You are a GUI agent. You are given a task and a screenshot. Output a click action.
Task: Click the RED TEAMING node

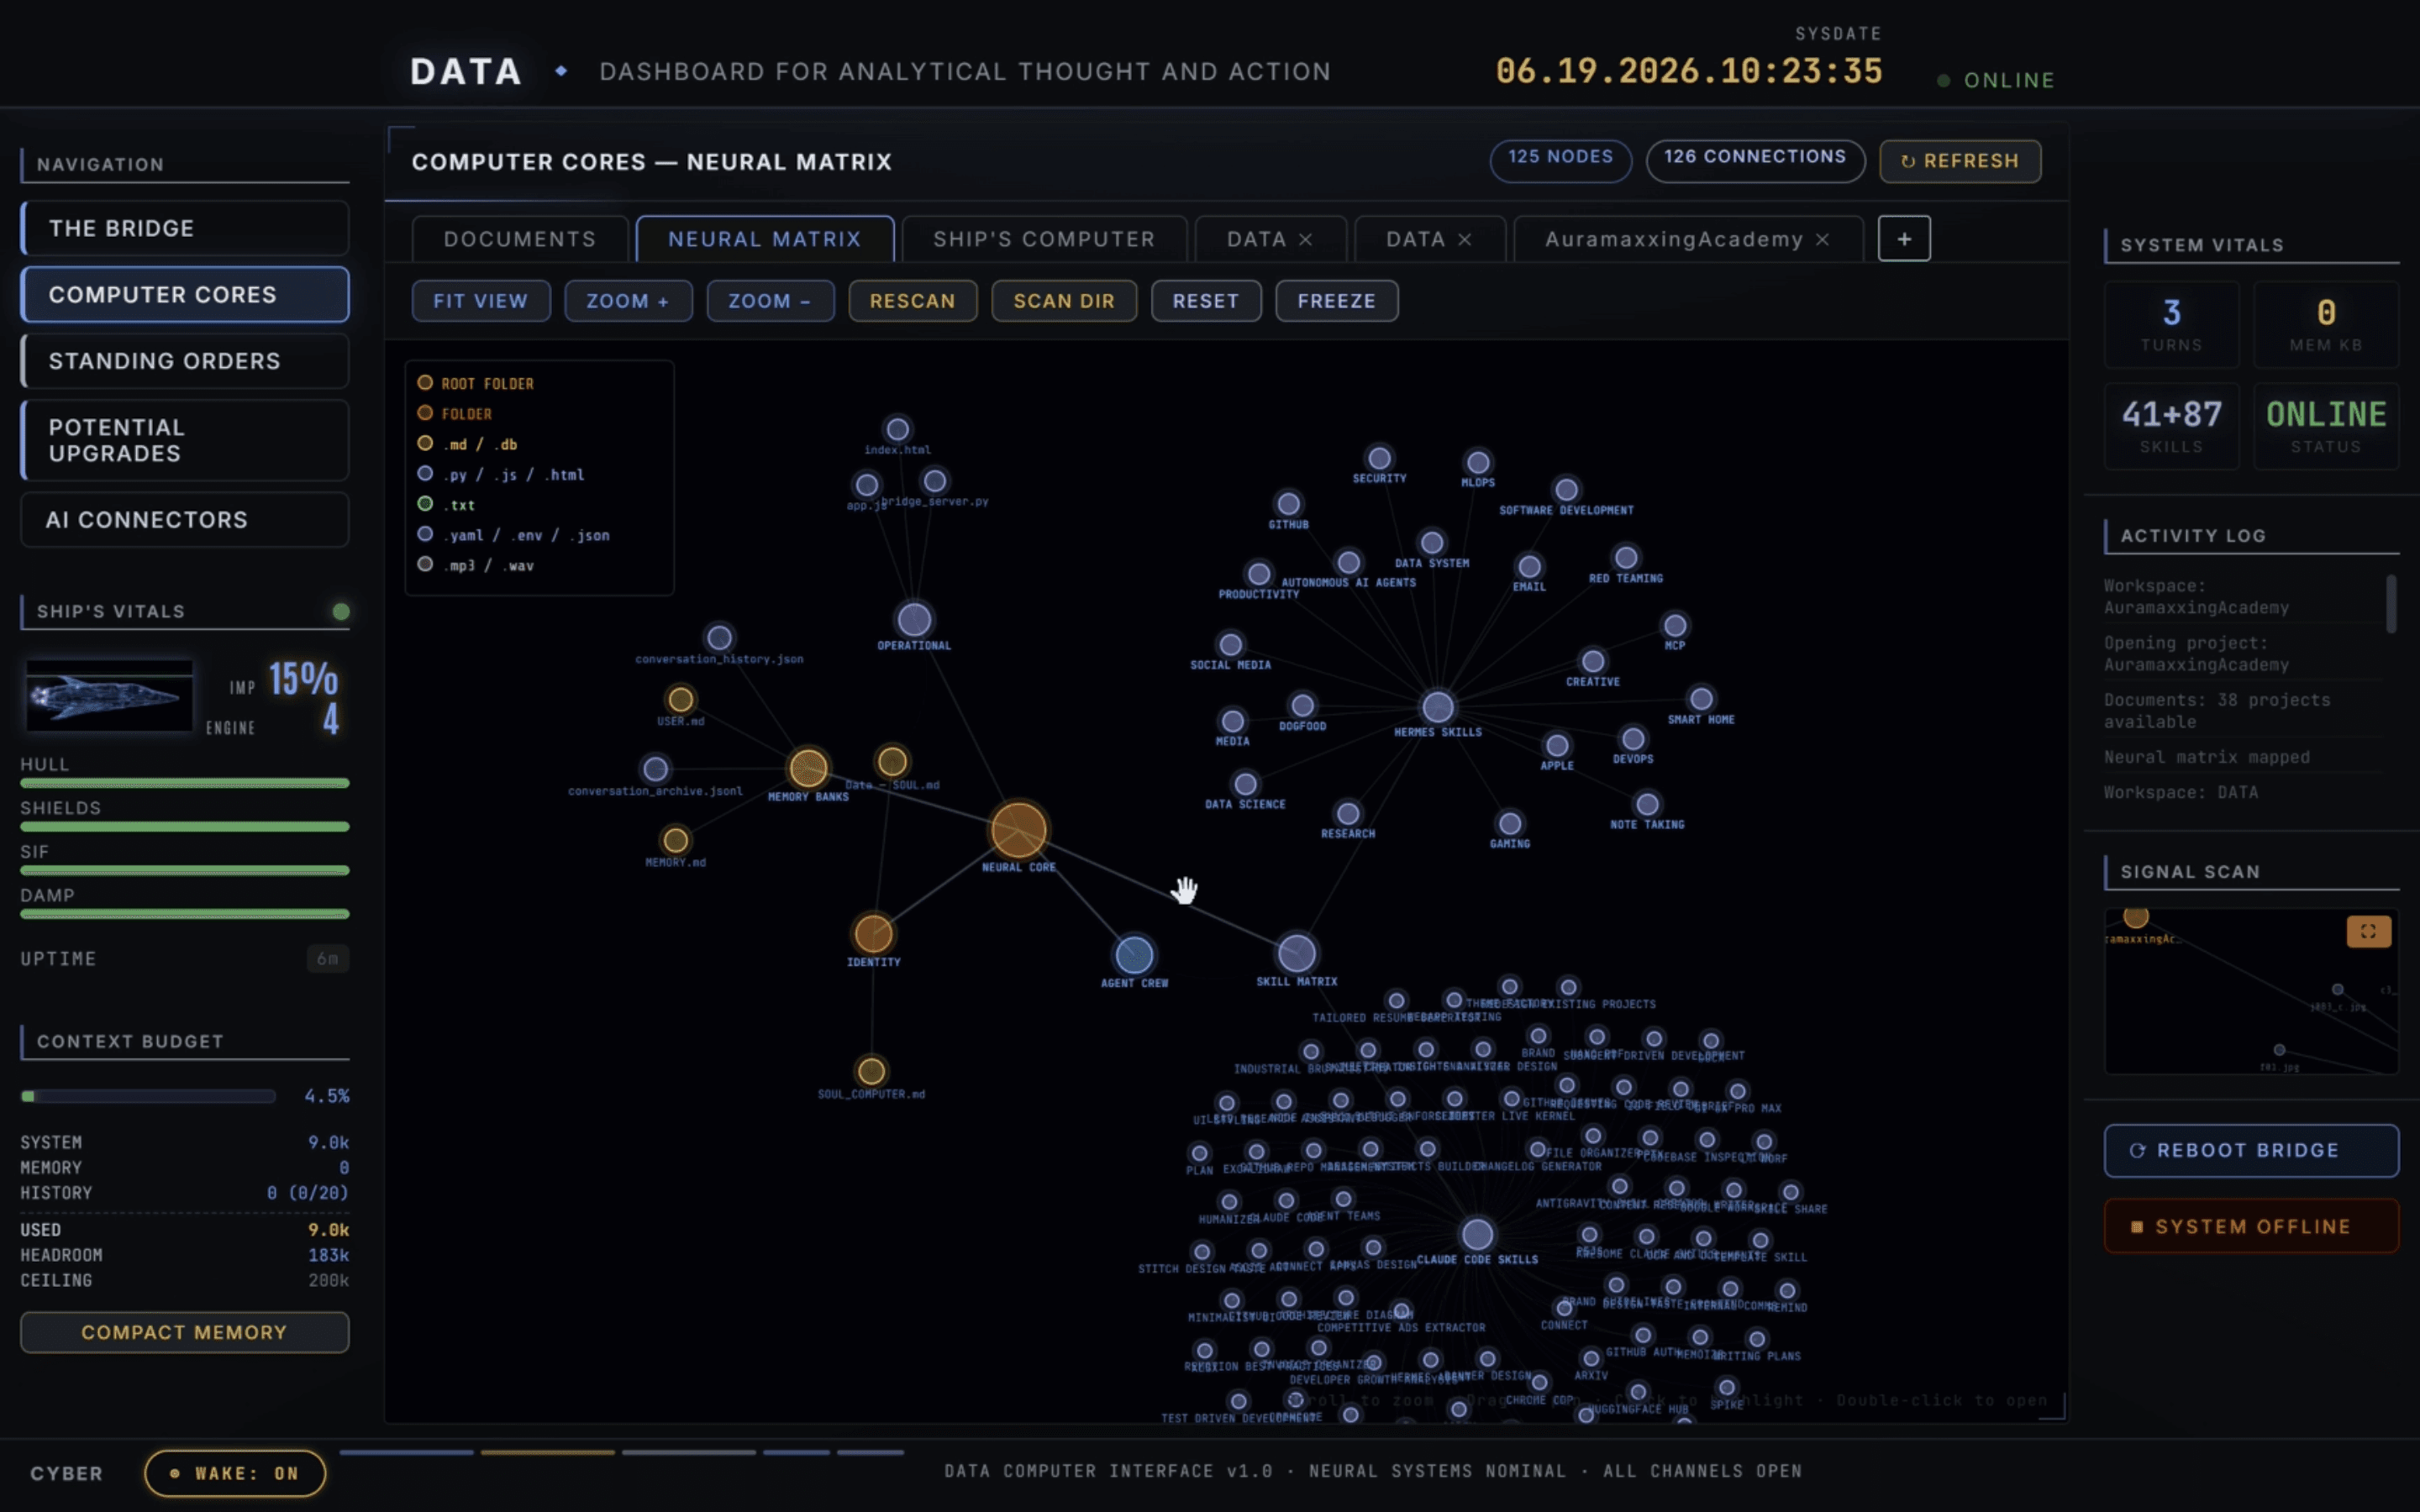(x=1626, y=558)
